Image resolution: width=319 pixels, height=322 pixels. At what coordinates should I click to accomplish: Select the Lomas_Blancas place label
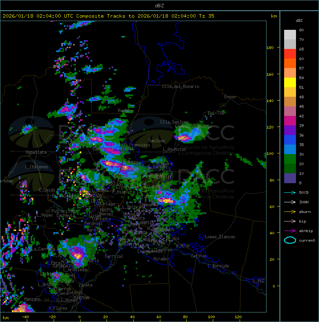click(x=220, y=237)
